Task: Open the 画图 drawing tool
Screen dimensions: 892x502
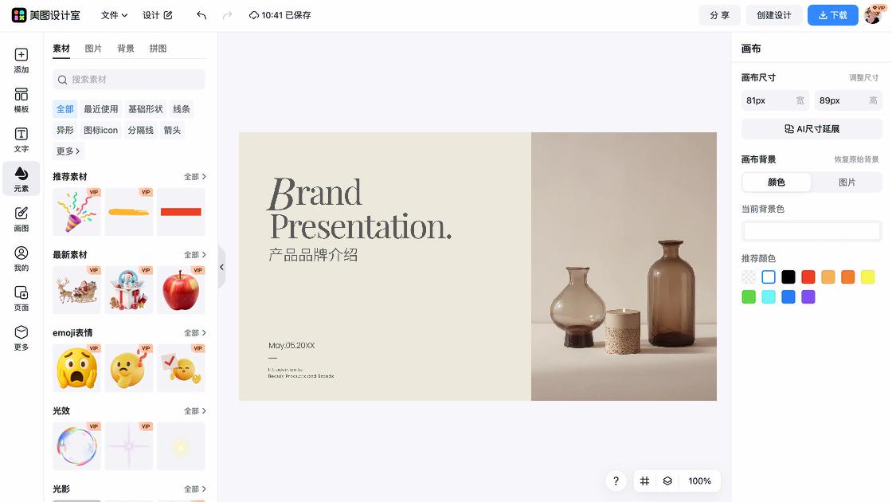Action: coord(22,218)
